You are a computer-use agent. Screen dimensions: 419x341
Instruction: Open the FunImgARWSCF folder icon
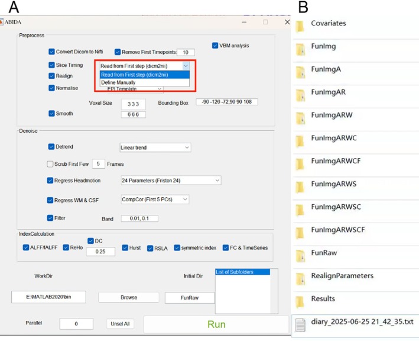click(300, 233)
